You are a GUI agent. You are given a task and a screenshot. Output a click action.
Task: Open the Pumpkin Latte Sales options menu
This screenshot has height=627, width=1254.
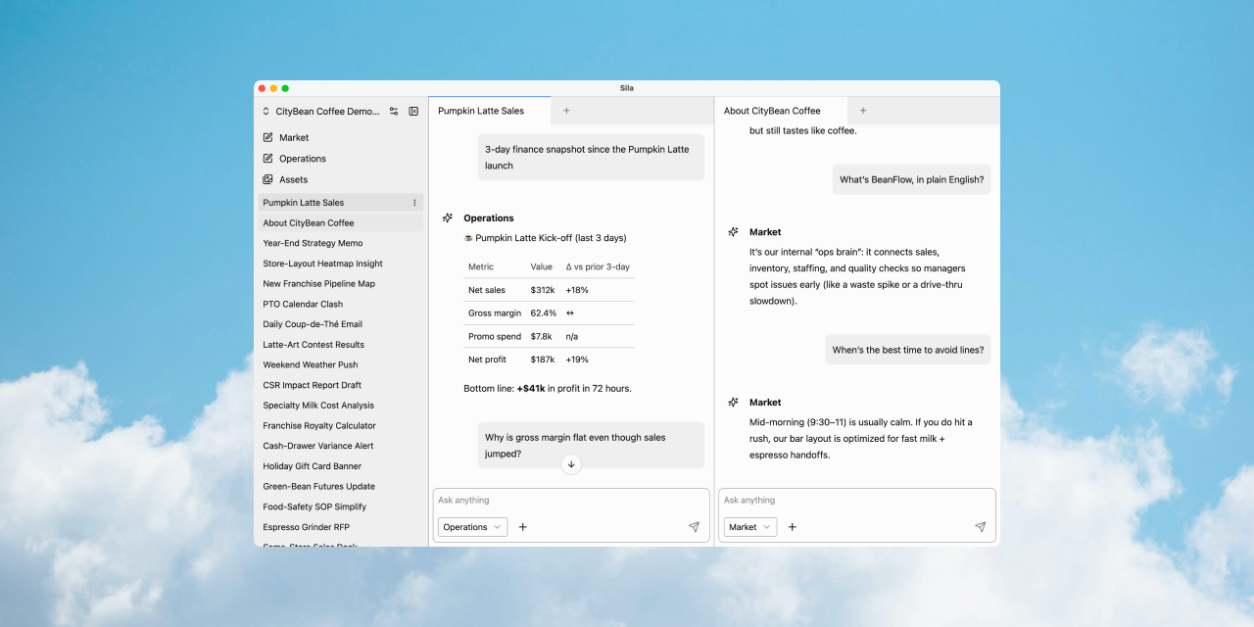point(414,203)
